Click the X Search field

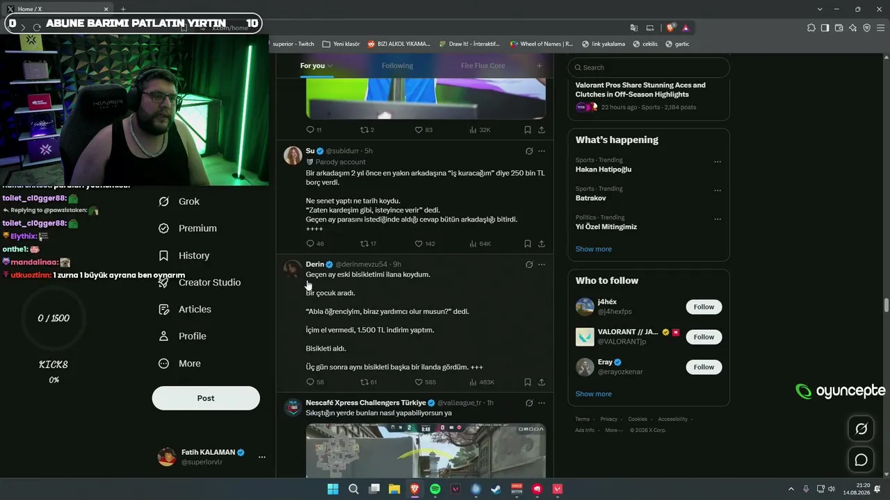pyautogui.click(x=649, y=67)
